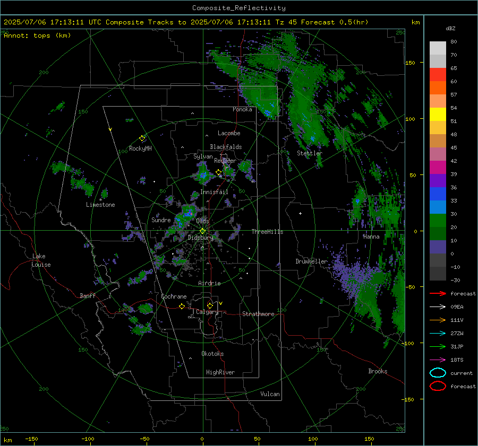Click the Olds map label
This screenshot has width=478, height=446.
pos(202,221)
